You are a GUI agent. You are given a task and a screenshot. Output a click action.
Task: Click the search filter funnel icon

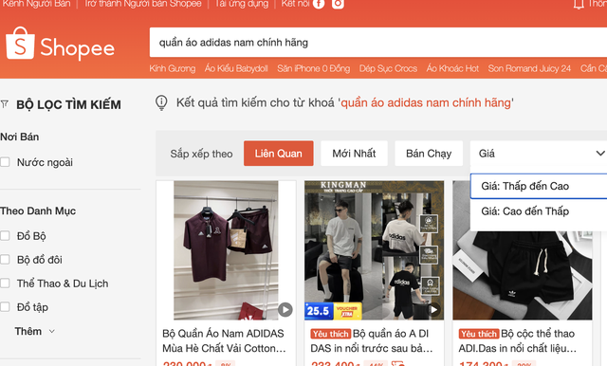[5, 104]
